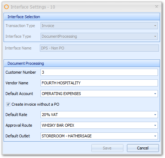This screenshot has width=165, height=158.
Task: Open the Approval Route dropdown arrow
Action: (155, 125)
